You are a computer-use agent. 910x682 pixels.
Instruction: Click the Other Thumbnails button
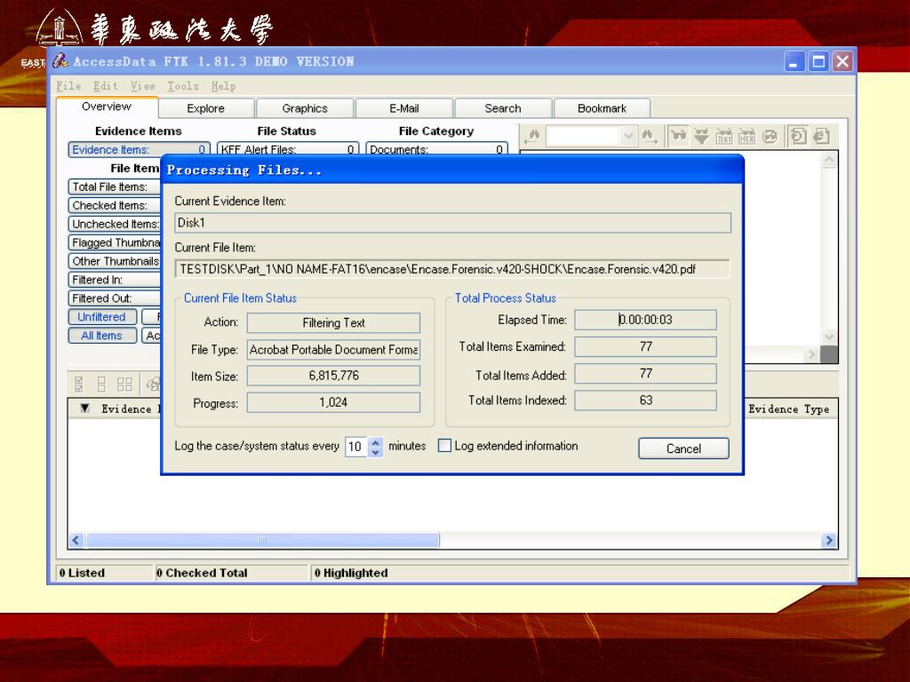point(115,261)
